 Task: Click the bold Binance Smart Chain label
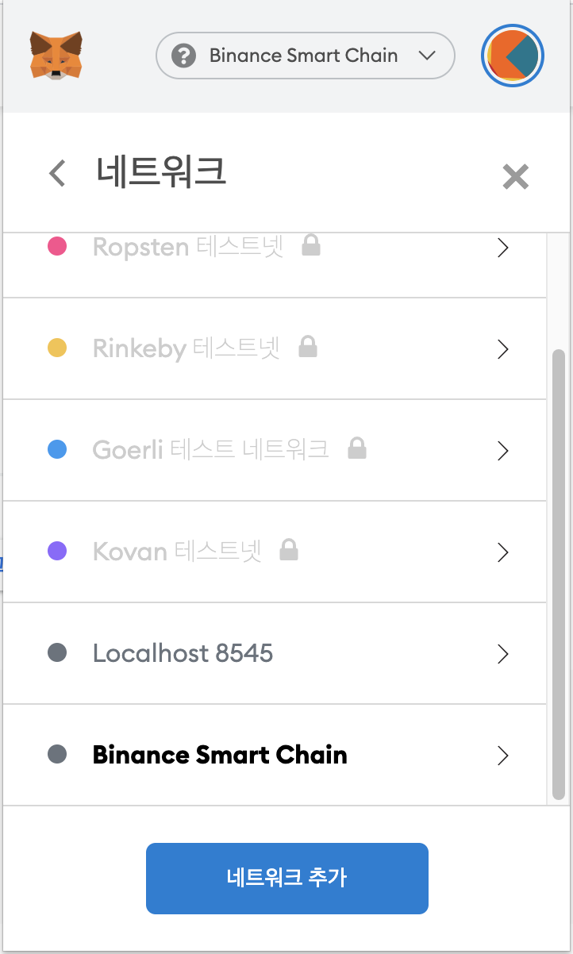[x=220, y=755]
